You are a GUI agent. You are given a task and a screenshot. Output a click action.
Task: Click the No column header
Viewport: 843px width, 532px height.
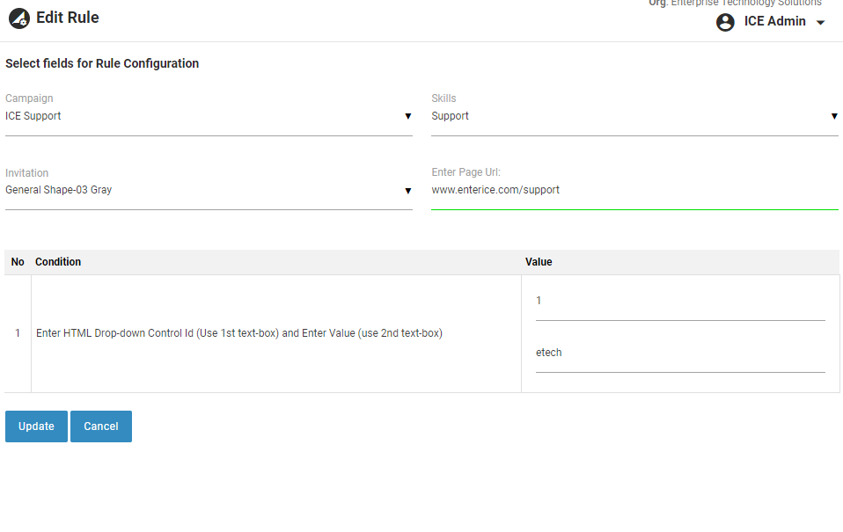coord(18,262)
